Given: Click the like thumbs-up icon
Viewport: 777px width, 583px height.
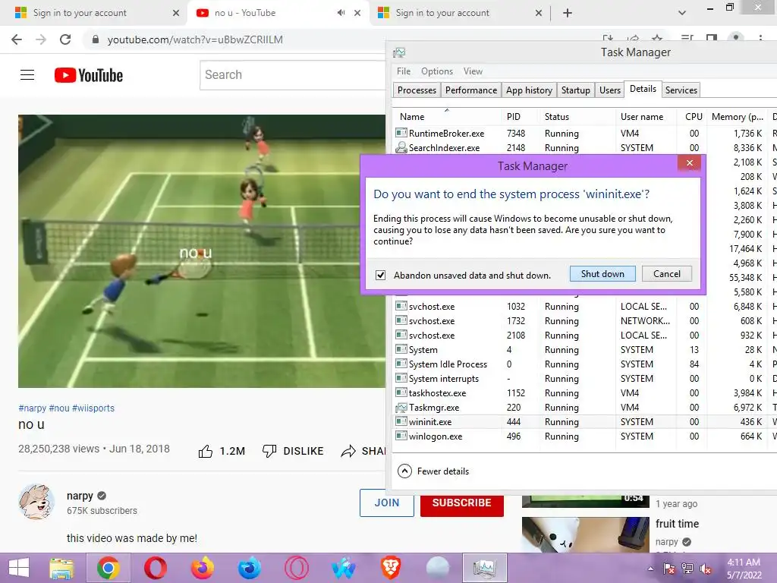Looking at the screenshot, I should [x=205, y=451].
